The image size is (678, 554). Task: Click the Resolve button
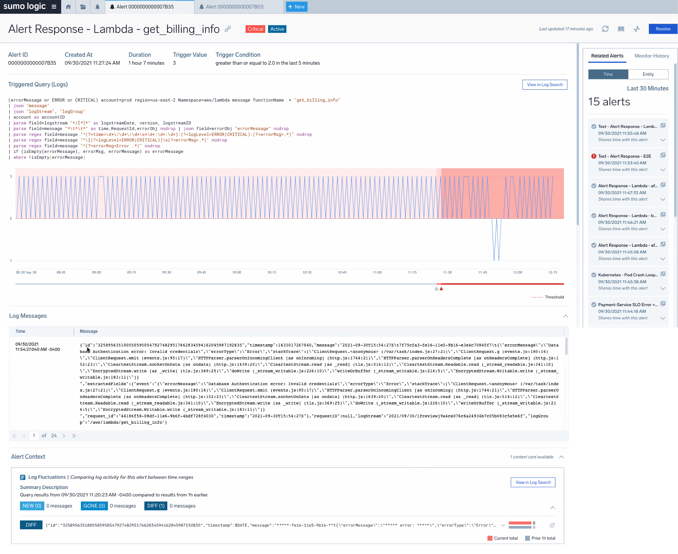[663, 29]
